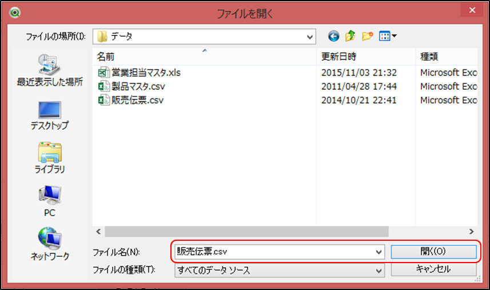This screenshot has width=490, height=290.
Task: Click the QlikView app icon in the title bar
Action: tap(15, 13)
